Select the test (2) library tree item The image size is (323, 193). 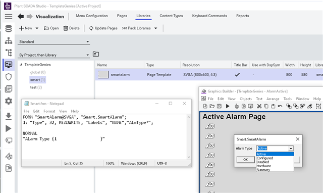[36, 87]
